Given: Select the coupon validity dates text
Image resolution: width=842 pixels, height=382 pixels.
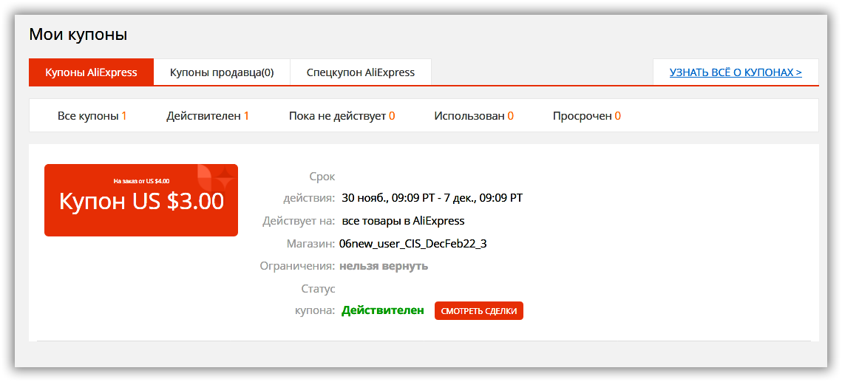Looking at the screenshot, I should 432,198.
